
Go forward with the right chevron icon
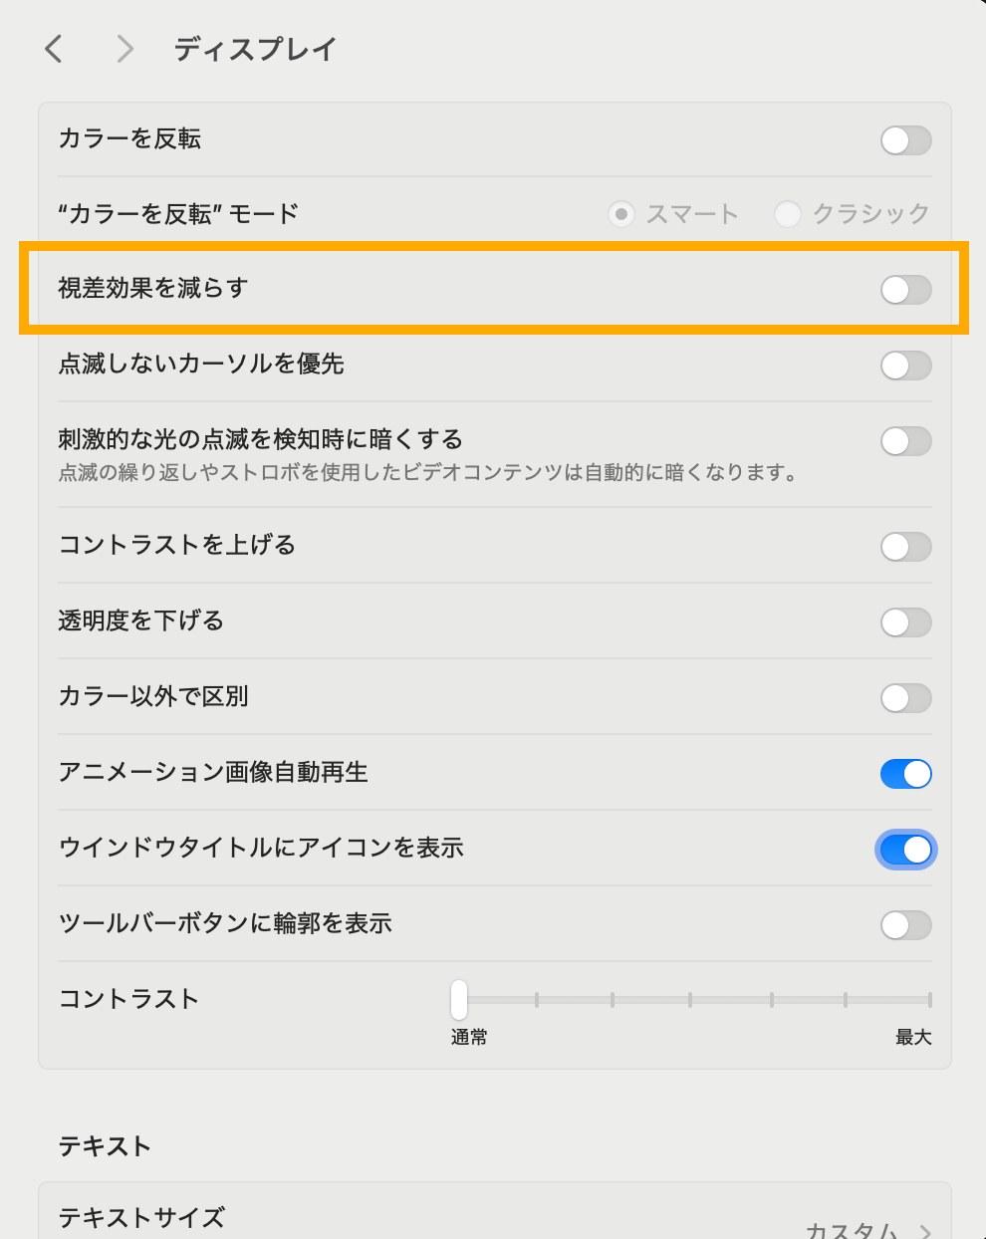click(124, 48)
